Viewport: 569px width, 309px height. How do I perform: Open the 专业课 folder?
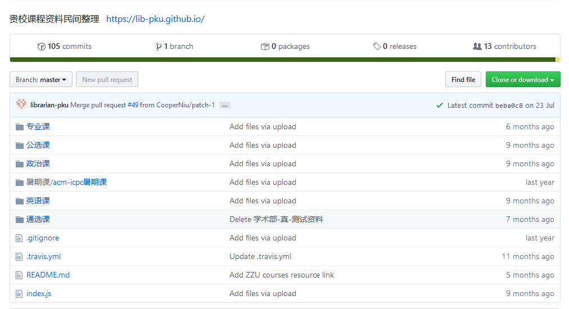tap(38, 126)
